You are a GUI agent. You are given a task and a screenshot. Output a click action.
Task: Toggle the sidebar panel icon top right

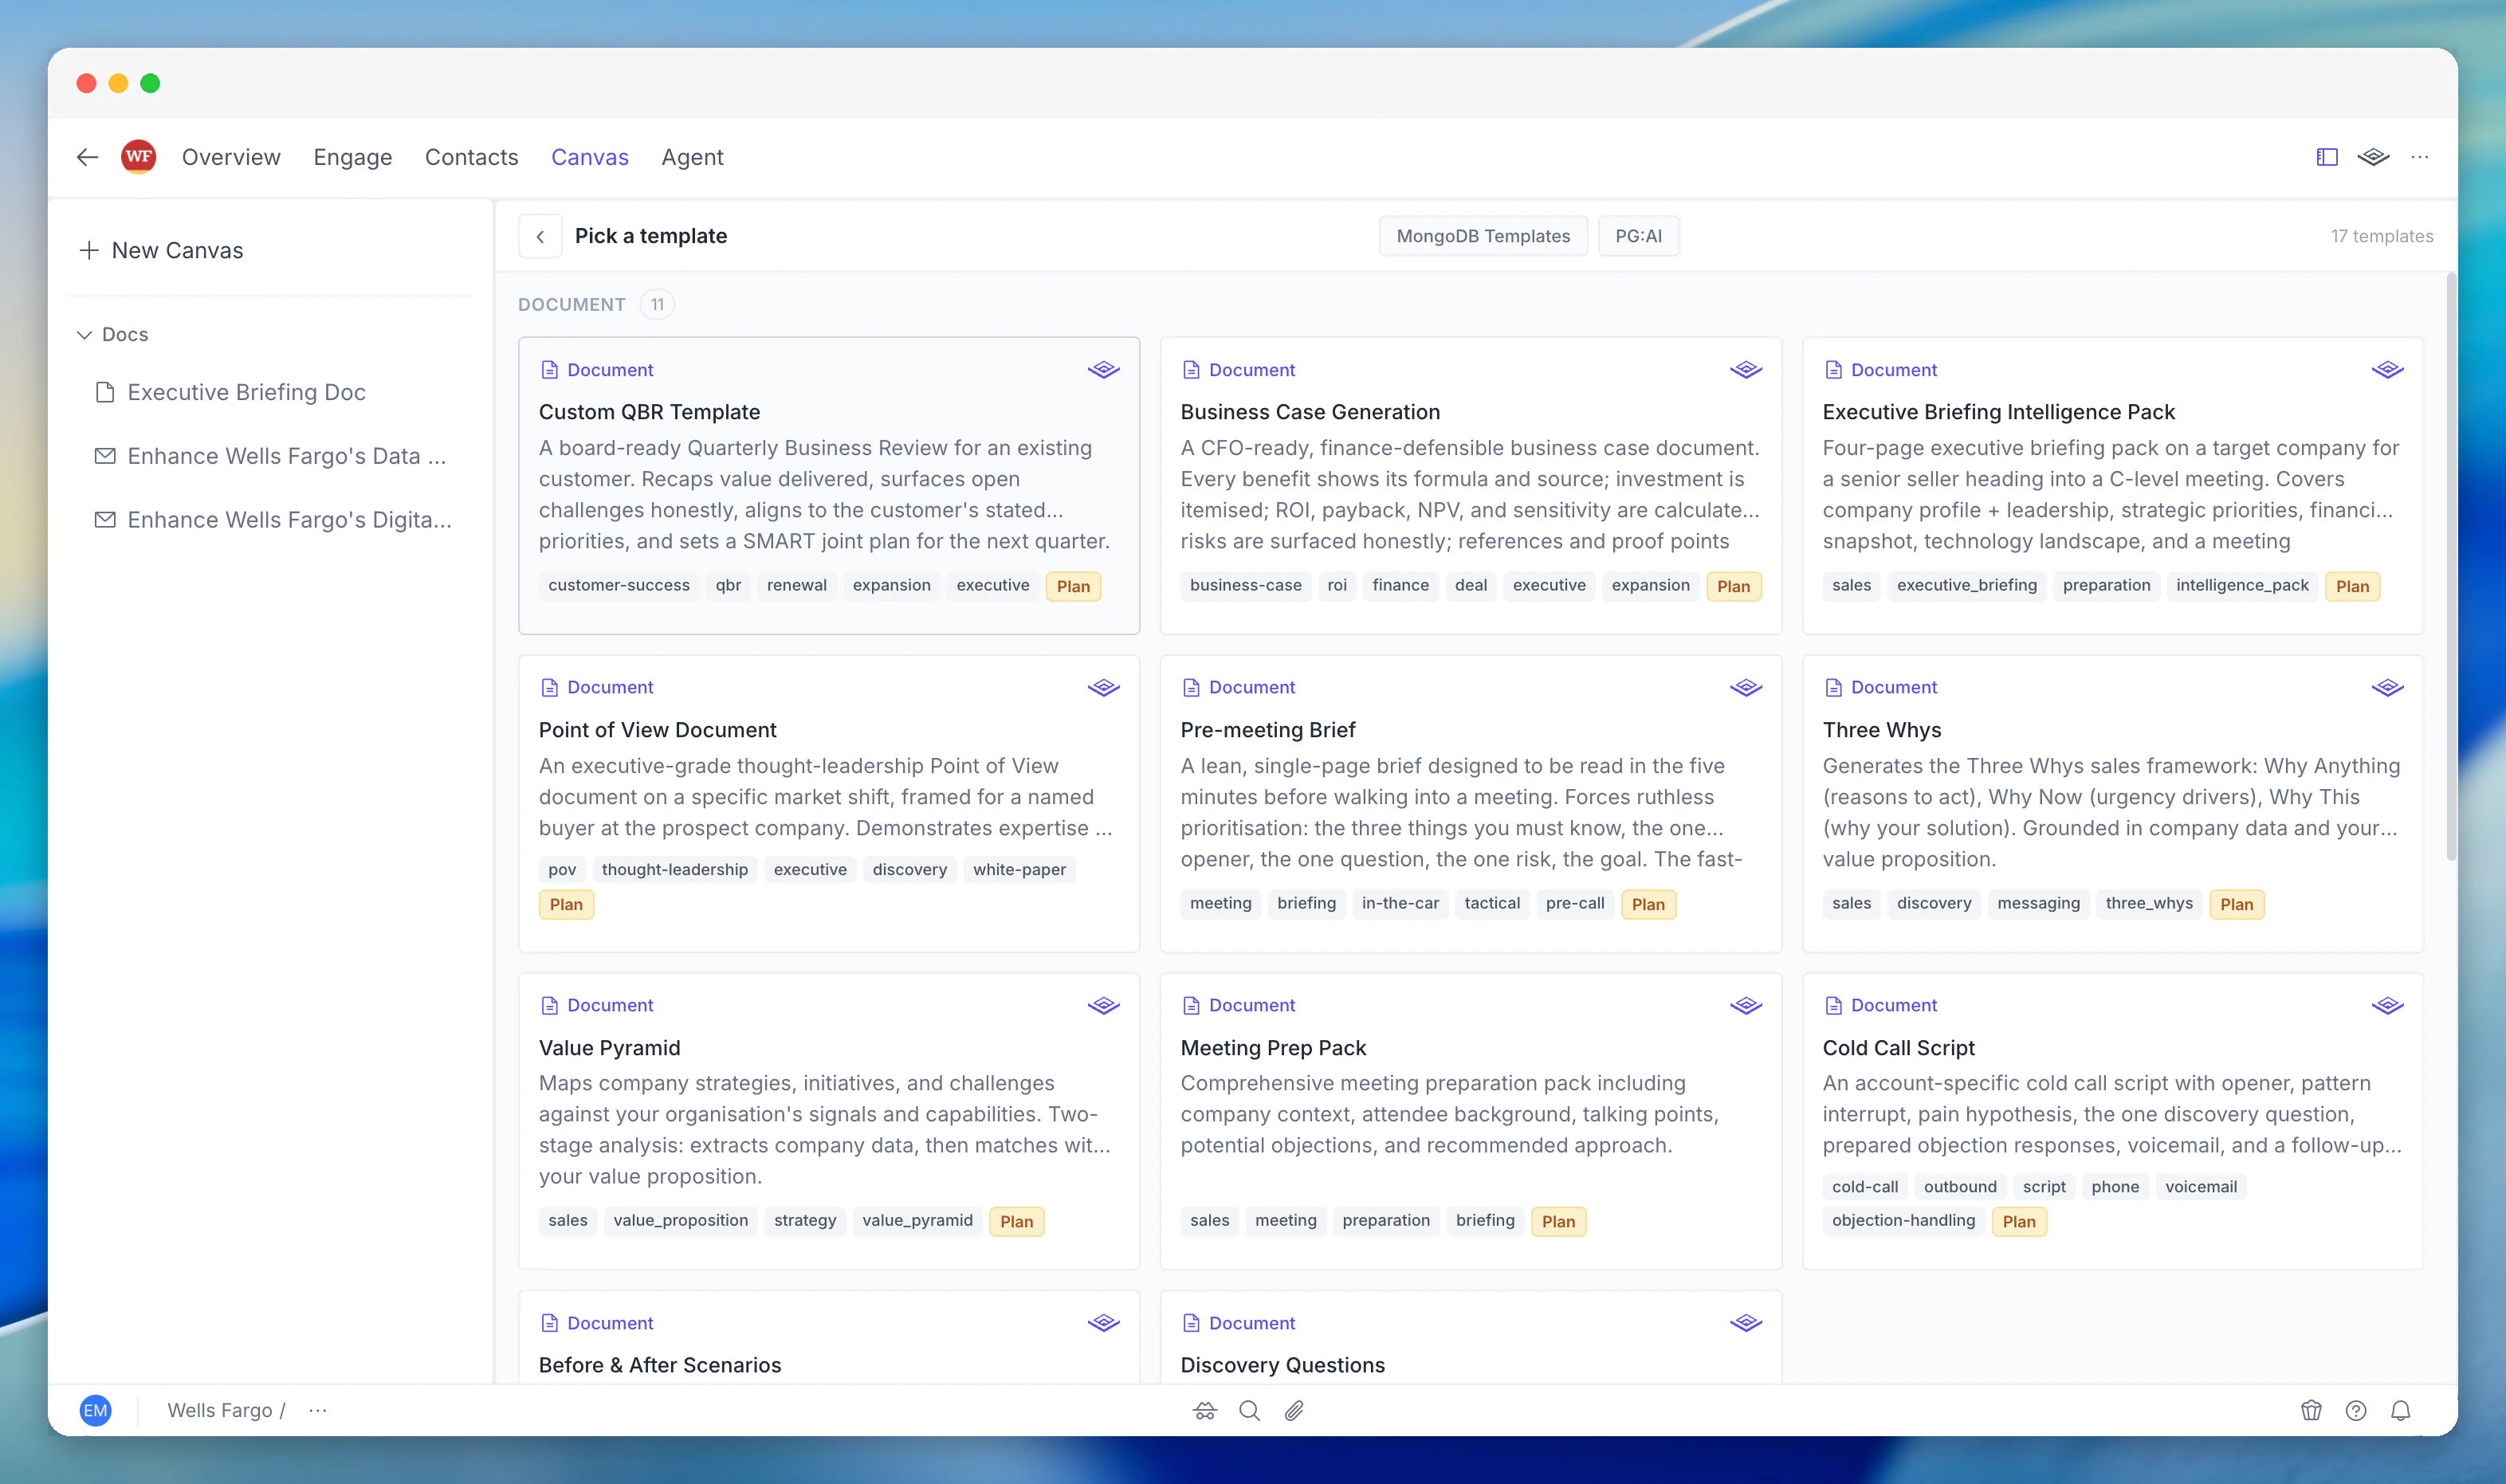2324,157
